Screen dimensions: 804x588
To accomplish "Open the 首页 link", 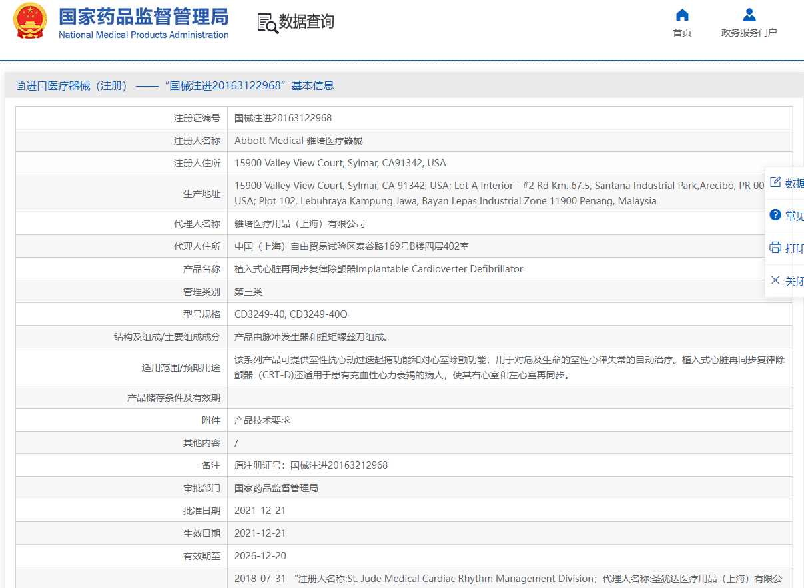I will [x=682, y=33].
